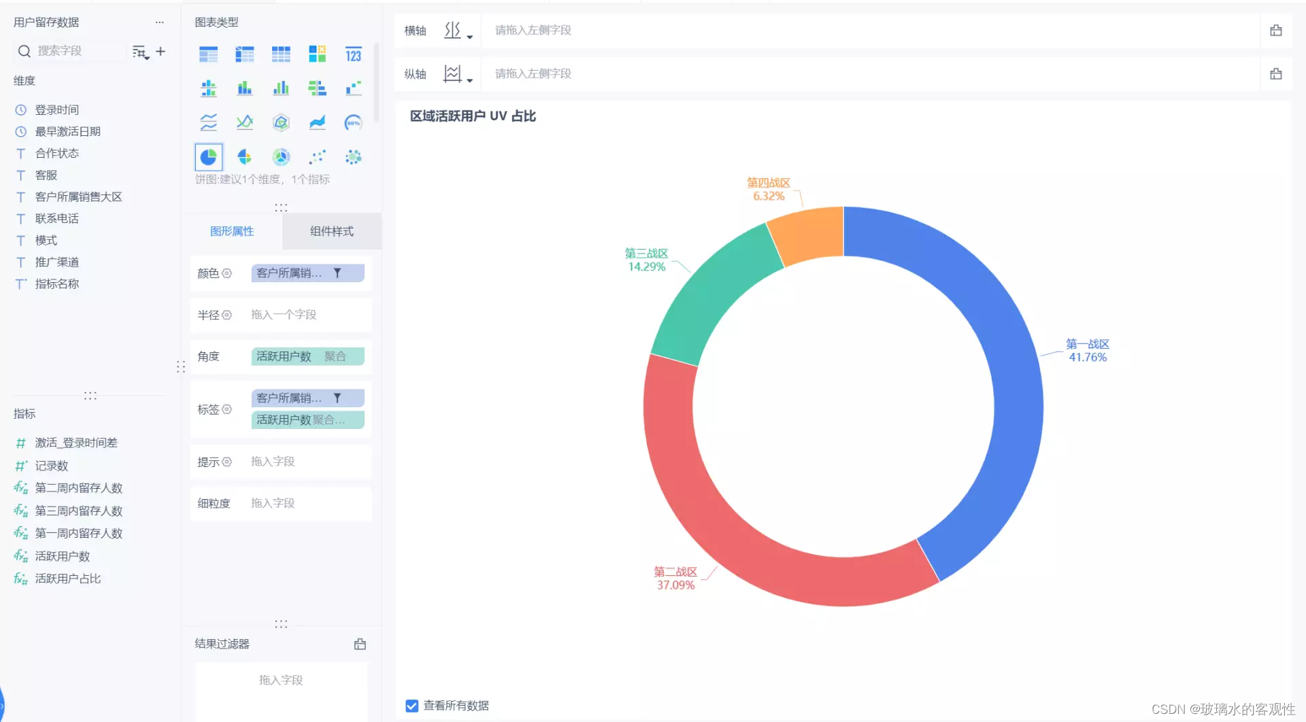Open the 横轴 axis type dropdown
Screen dimensions: 1306x722
tap(458, 31)
